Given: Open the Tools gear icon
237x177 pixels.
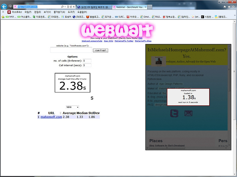Looking at the screenshot, I should pos(234,7).
